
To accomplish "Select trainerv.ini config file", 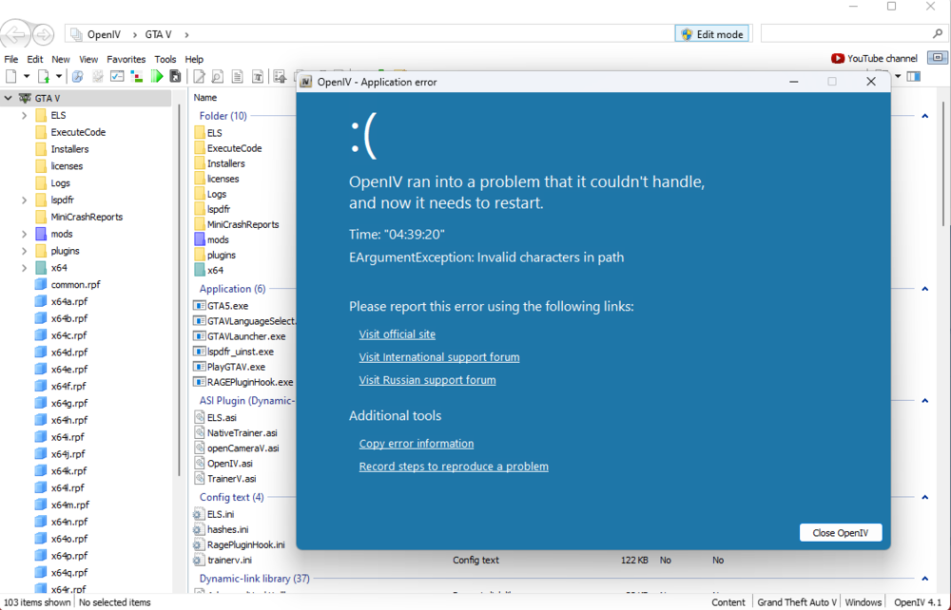I will pyautogui.click(x=229, y=560).
